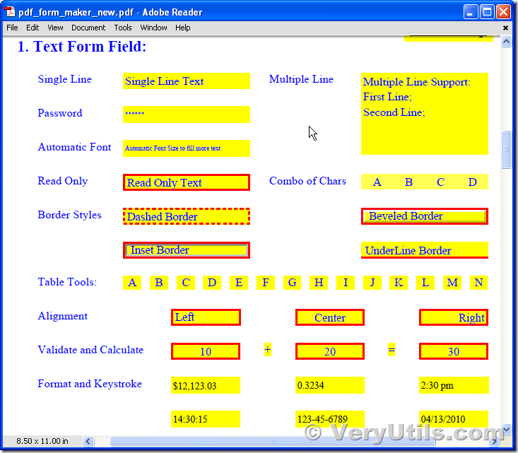This screenshot has height=453, width=518.
Task: Click the 2:30 pm time field
Action: coord(454,385)
